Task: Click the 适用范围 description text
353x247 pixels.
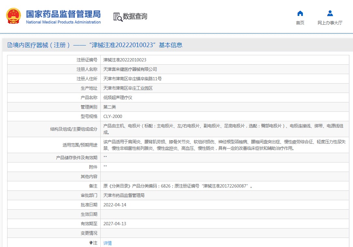Action: tap(224, 145)
